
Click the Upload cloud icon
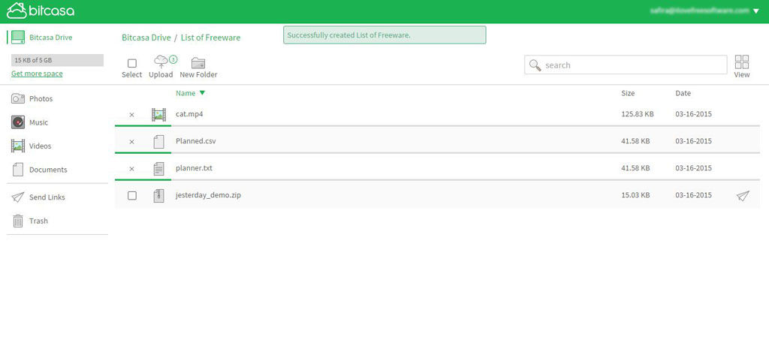tap(161, 62)
